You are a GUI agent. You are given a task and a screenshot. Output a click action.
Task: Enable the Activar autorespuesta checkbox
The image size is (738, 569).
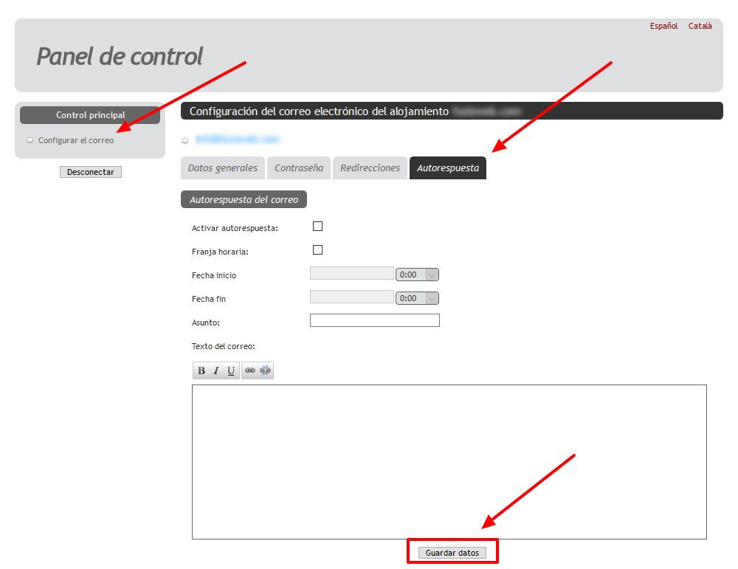(318, 227)
